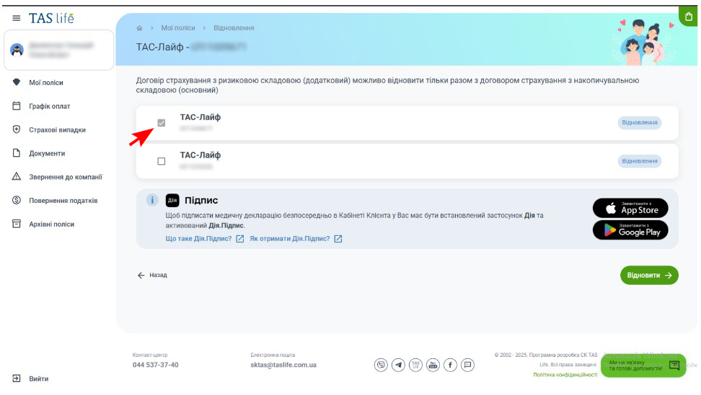The image size is (701, 395).
Task: Open the YouTube footer icon
Action: [433, 365]
